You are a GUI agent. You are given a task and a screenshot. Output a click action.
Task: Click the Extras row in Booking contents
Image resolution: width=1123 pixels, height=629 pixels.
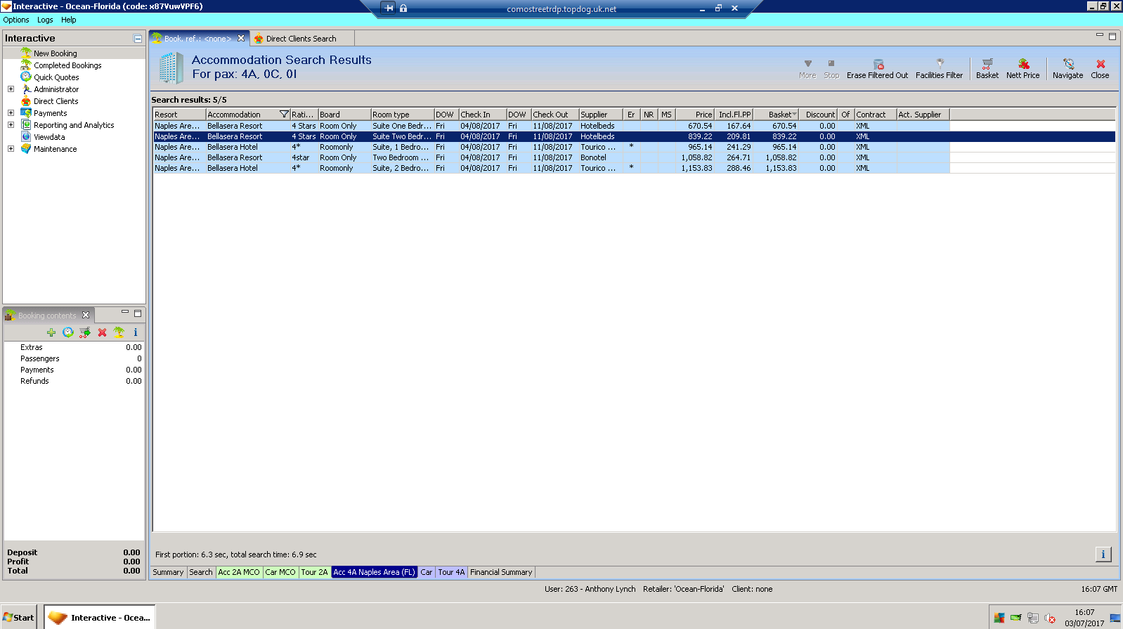pyautogui.click(x=74, y=347)
